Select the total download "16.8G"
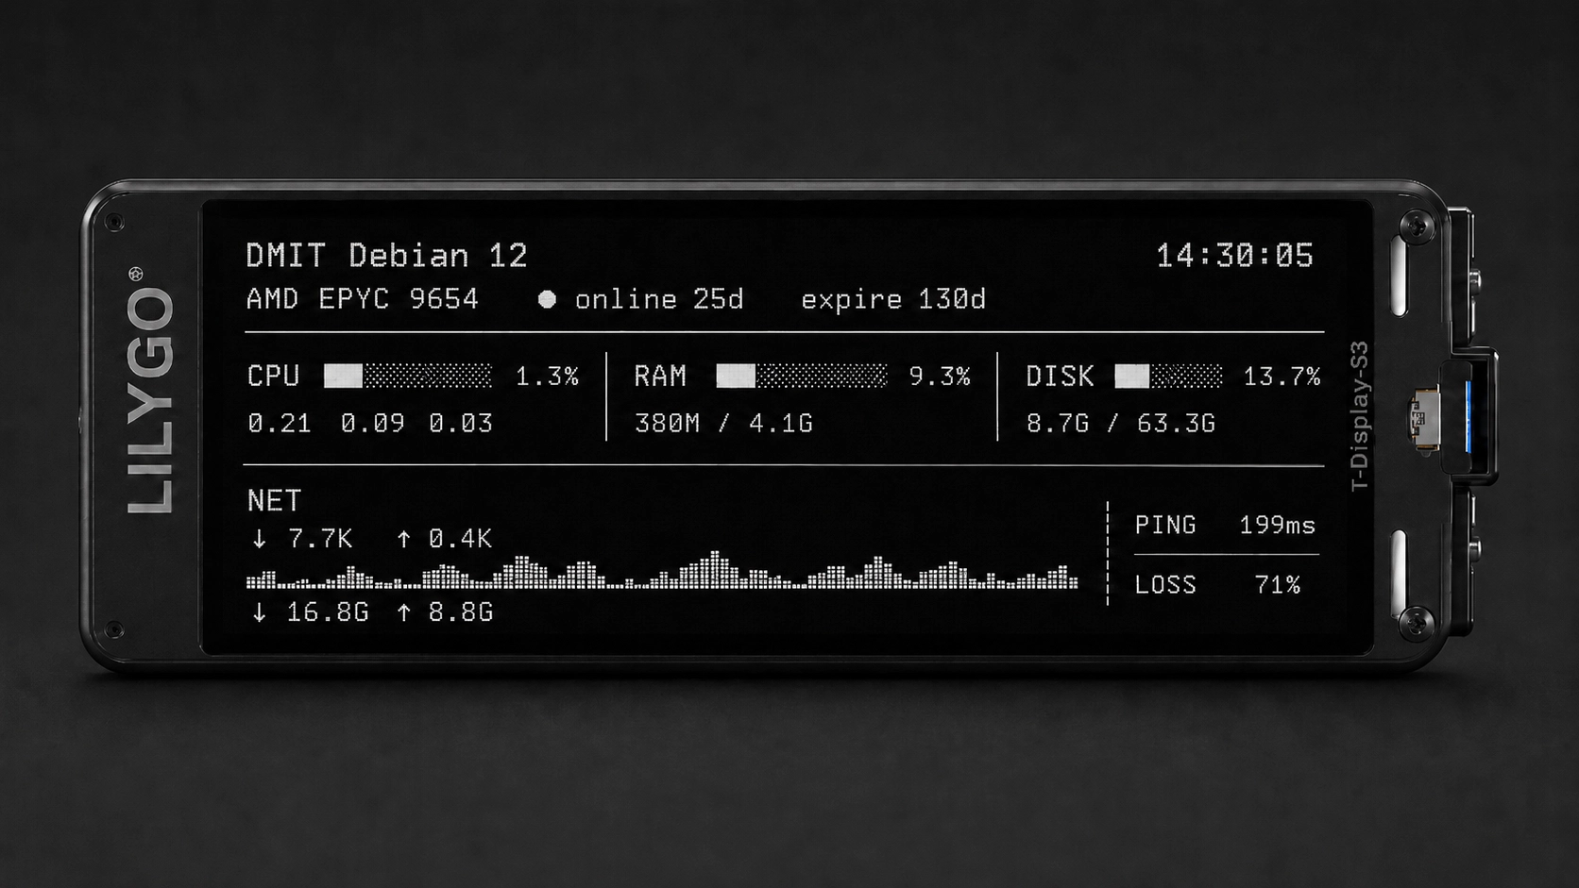Screen dimensions: 1579x888 tap(328, 612)
